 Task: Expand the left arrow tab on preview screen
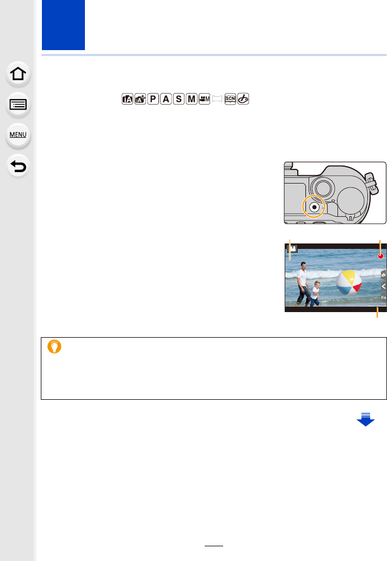383,286
